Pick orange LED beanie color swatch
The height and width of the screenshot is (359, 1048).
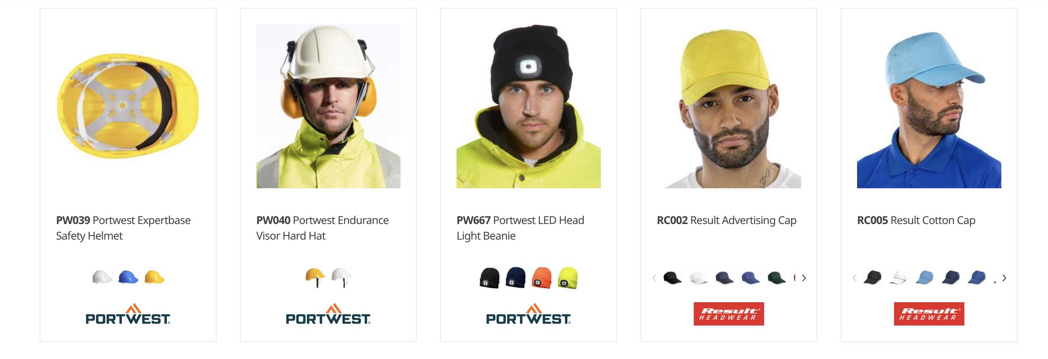point(541,278)
